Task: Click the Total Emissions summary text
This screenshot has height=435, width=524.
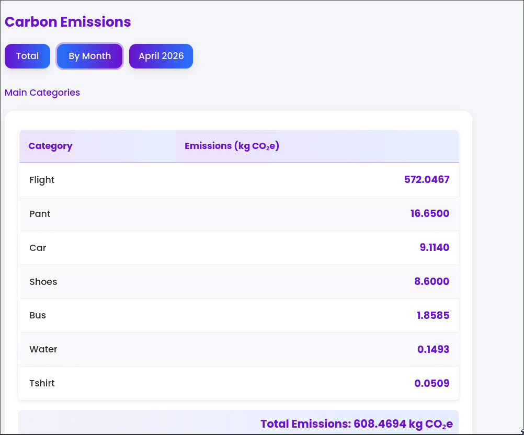Action: tap(356, 423)
